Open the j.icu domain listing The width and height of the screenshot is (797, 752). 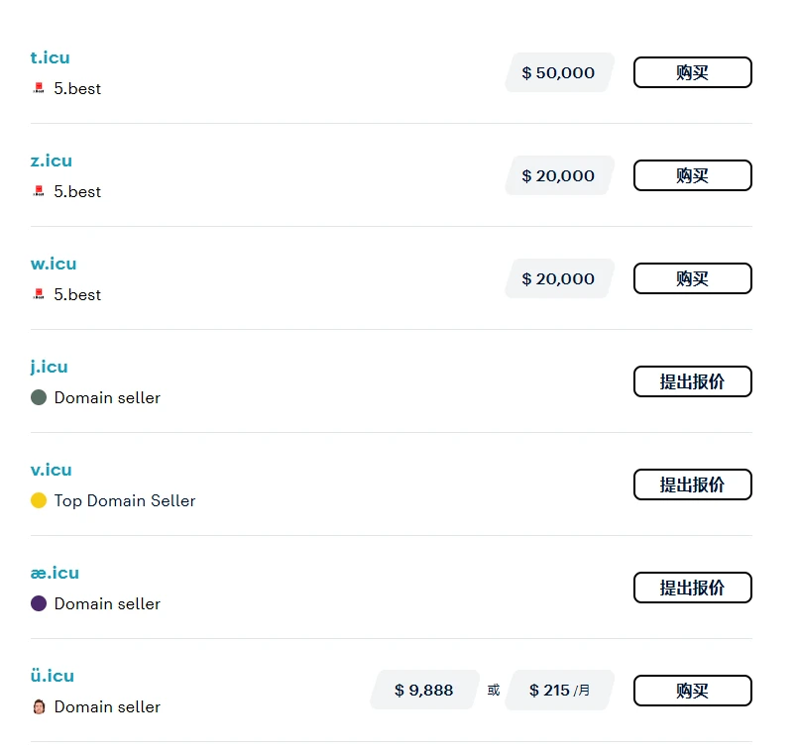[50, 367]
